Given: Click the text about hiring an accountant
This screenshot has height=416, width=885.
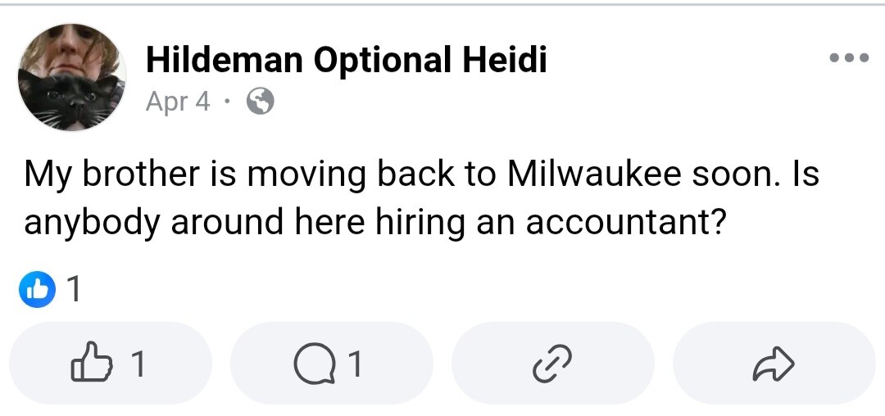Looking at the screenshot, I should (x=374, y=222).
